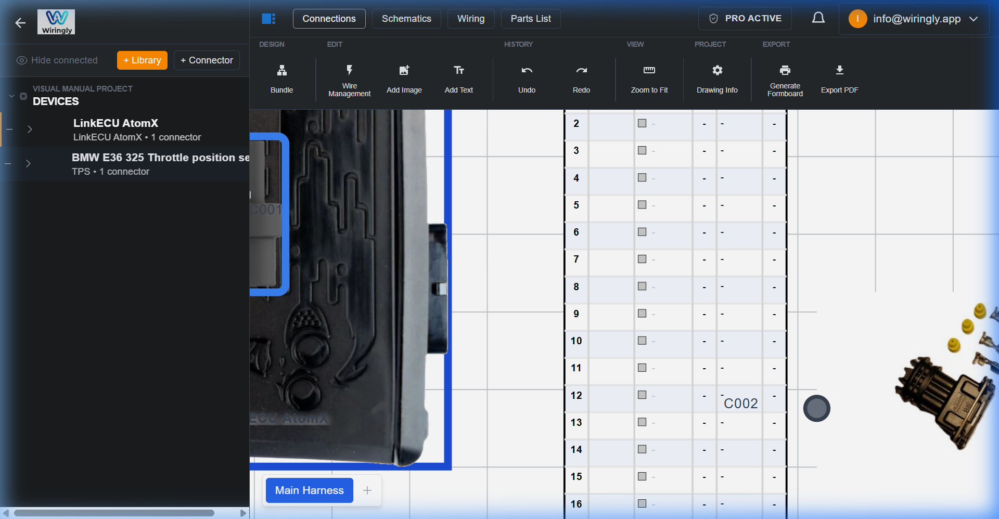Check the box in pin row 10
Image resolution: width=999 pixels, height=519 pixels.
(642, 341)
